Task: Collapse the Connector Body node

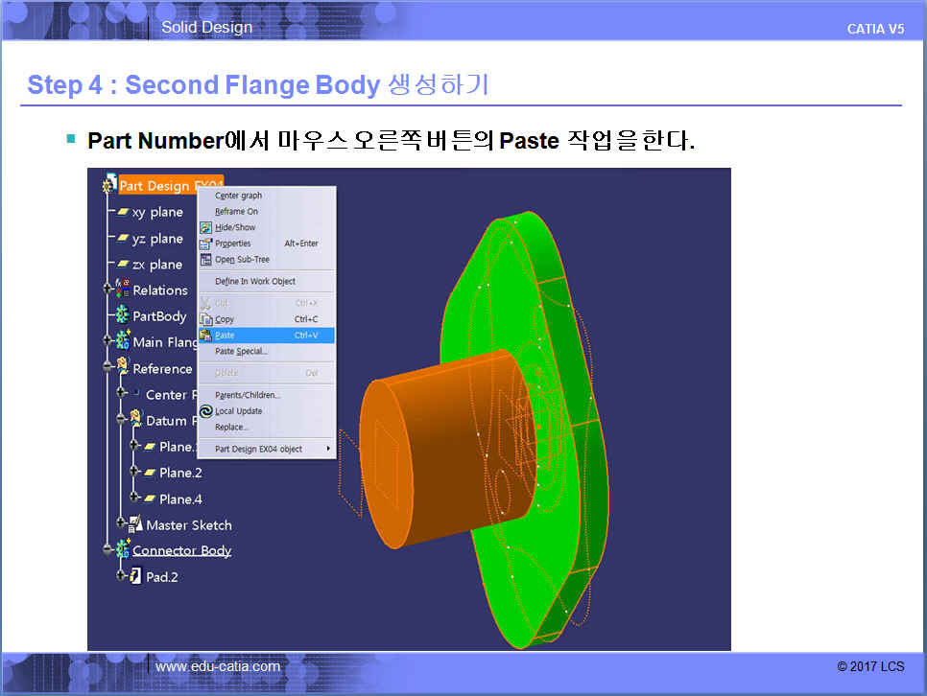Action: click(107, 550)
